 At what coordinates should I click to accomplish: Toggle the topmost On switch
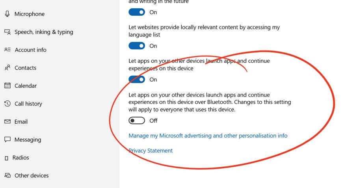point(137,12)
